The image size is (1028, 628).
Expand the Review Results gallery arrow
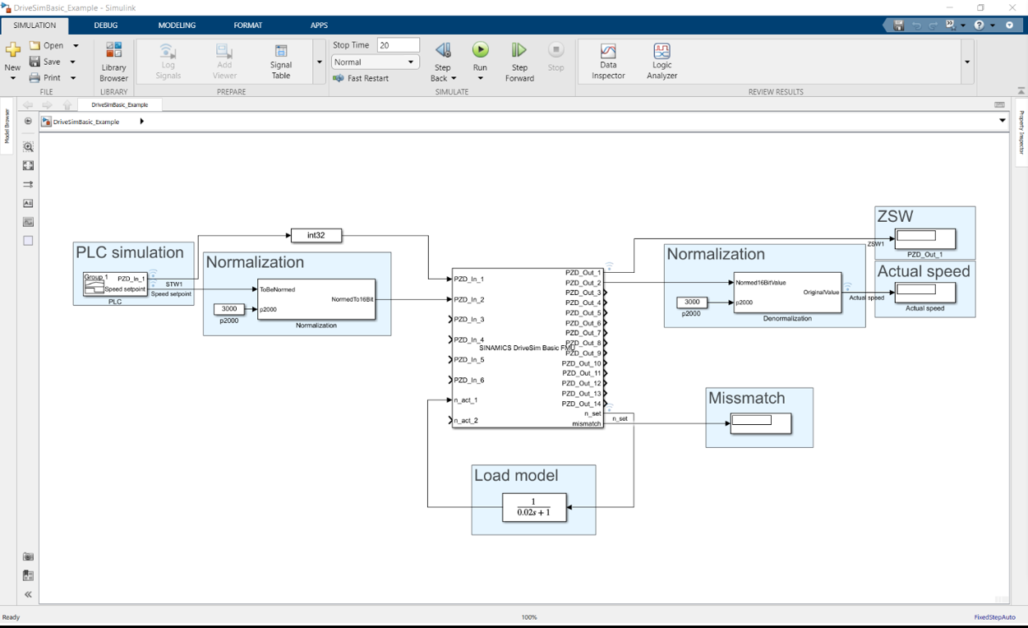click(966, 62)
